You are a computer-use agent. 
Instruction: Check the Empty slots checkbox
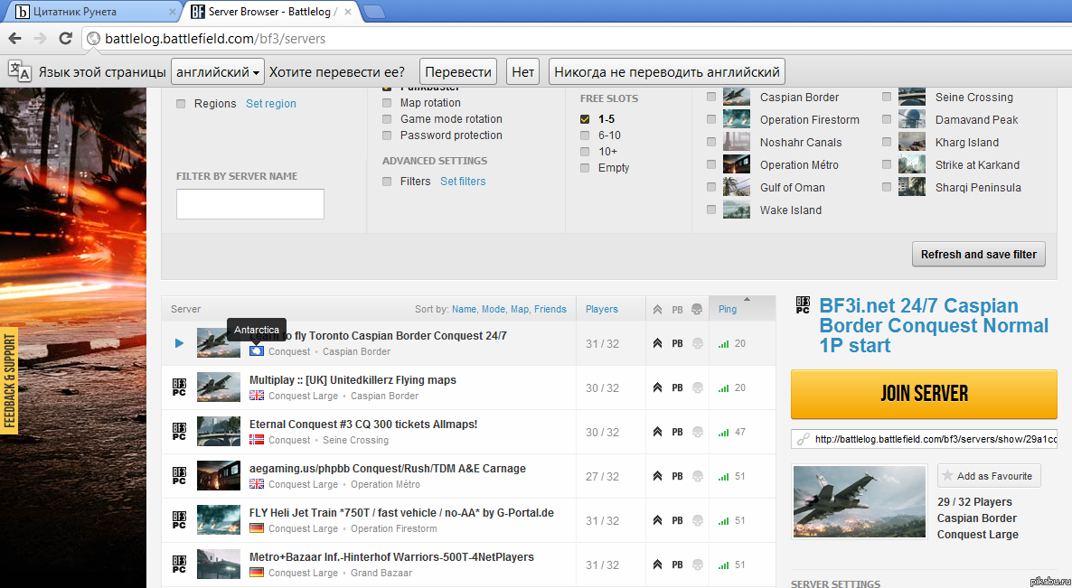coord(585,168)
